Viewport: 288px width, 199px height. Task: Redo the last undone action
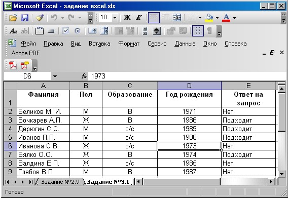pyautogui.click(x=71, y=18)
